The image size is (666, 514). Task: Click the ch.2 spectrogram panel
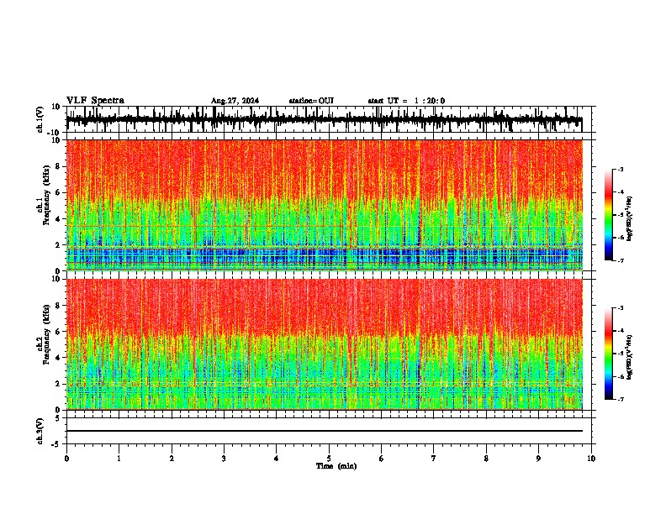[x=325, y=344]
